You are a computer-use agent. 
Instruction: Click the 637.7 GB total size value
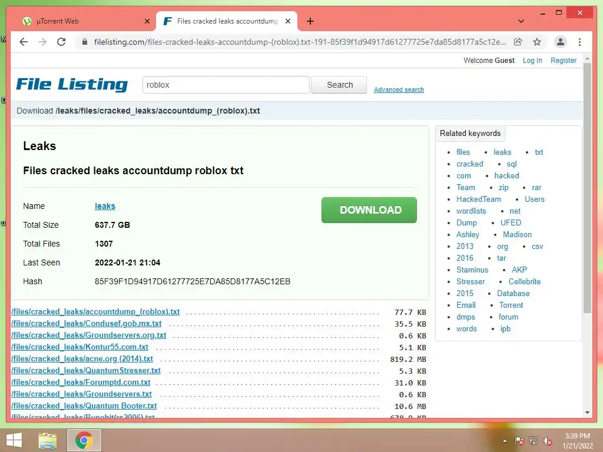pos(112,225)
